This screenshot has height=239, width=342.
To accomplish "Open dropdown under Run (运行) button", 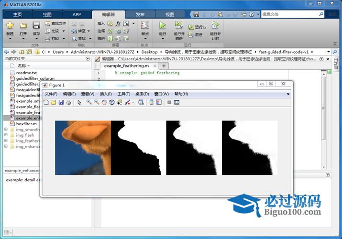I will (163, 39).
